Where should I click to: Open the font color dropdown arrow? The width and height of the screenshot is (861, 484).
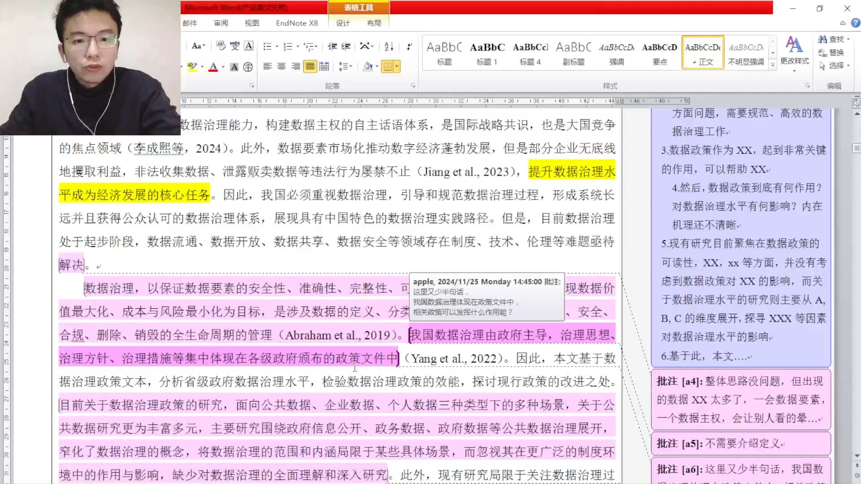click(222, 67)
